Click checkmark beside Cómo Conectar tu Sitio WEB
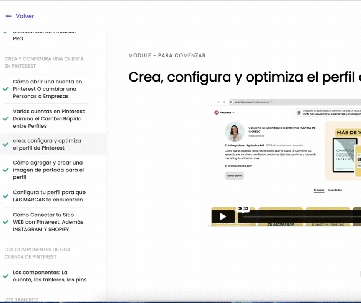 click(x=6, y=222)
